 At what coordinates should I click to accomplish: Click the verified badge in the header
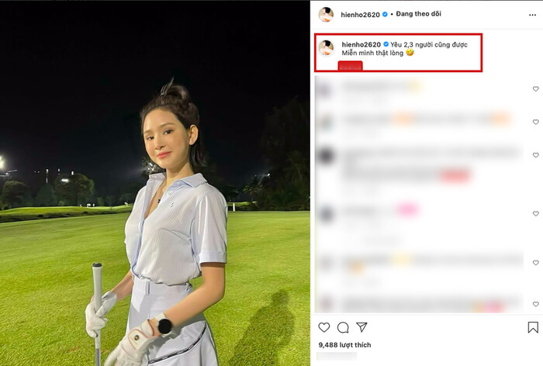385,15
